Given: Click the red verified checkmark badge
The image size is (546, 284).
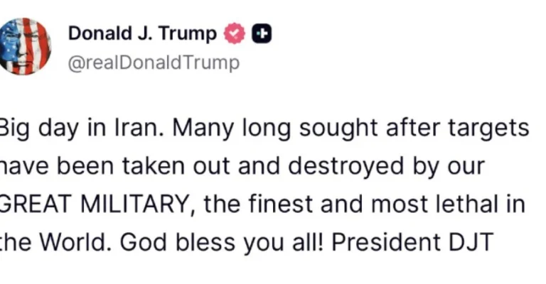Looking at the screenshot, I should pyautogui.click(x=234, y=33).
